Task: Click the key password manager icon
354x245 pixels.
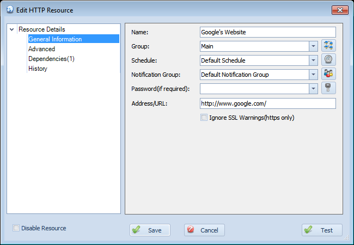Action: coord(328,88)
